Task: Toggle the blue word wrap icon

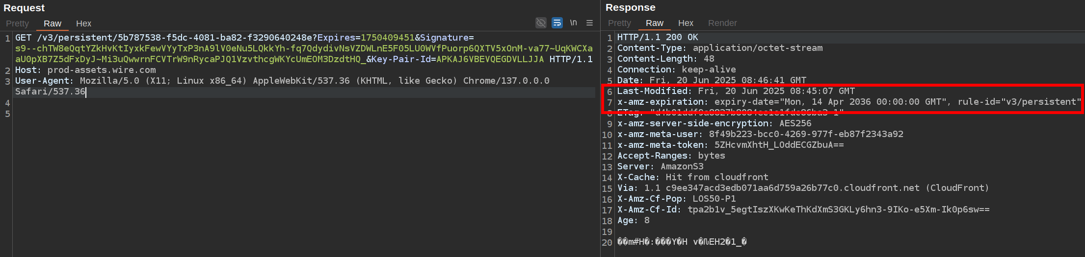Action: pos(557,23)
